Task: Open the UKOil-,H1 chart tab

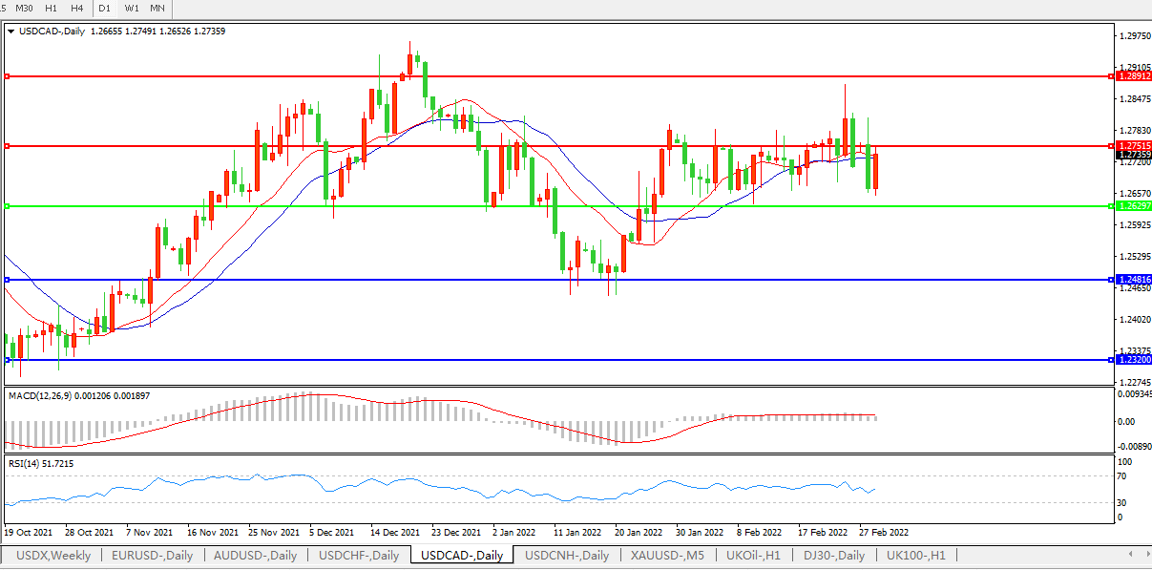Action: click(x=754, y=555)
